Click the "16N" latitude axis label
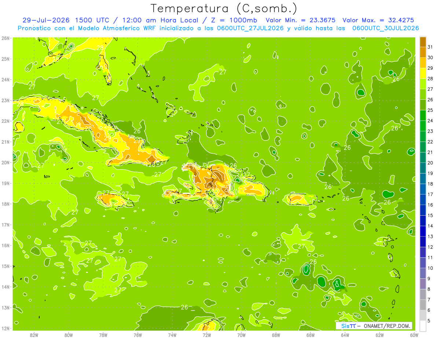 [5, 245]
